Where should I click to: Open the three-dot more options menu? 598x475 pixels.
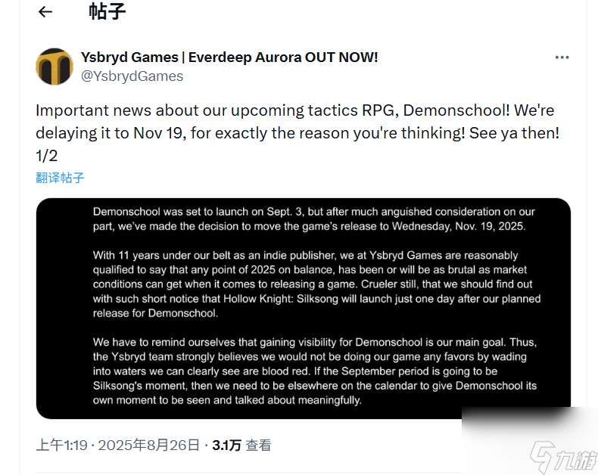[x=562, y=57]
